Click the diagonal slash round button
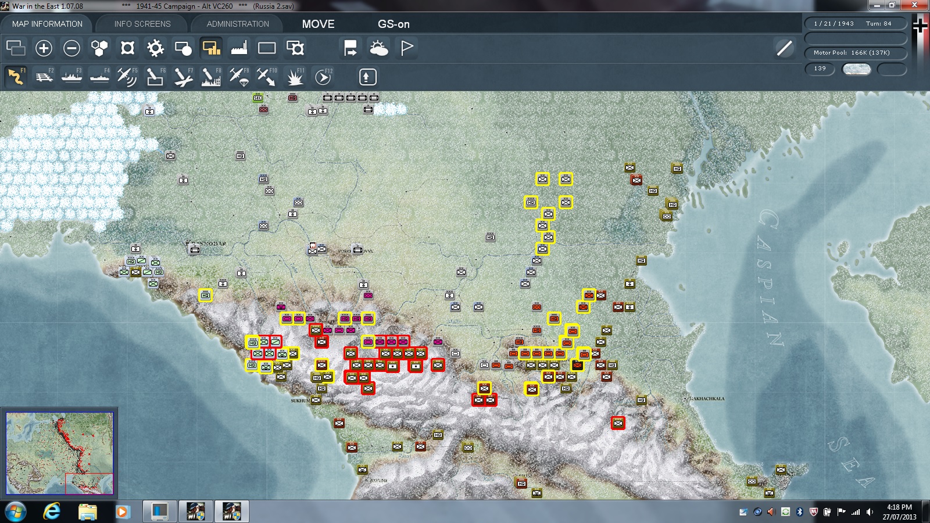Viewport: 930px width, 523px height. coord(784,48)
